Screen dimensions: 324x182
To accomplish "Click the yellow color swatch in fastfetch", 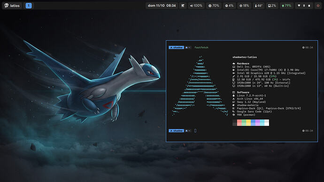I will click(x=248, y=122).
